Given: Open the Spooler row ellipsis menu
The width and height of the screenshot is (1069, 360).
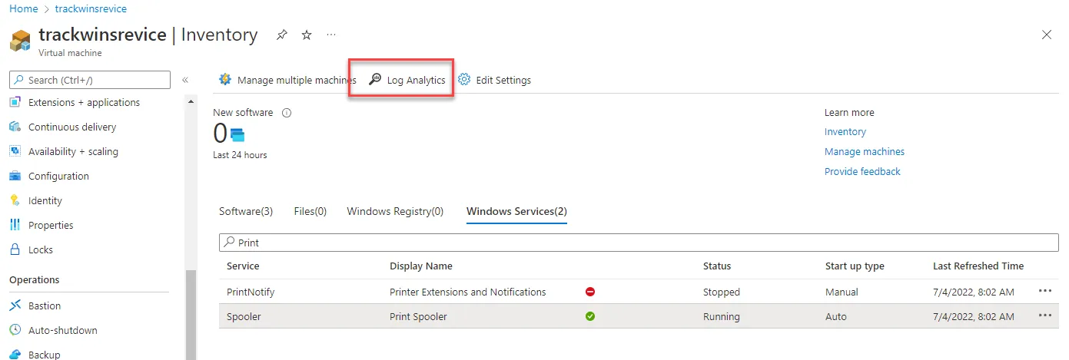Looking at the screenshot, I should point(1044,315).
